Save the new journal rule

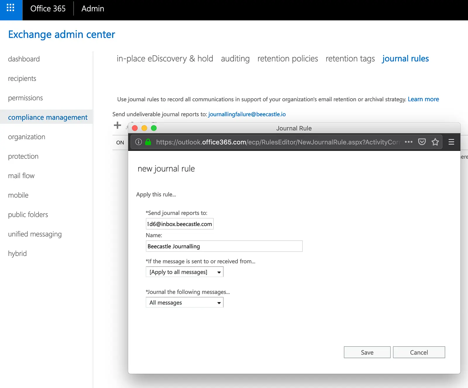pyautogui.click(x=367, y=352)
